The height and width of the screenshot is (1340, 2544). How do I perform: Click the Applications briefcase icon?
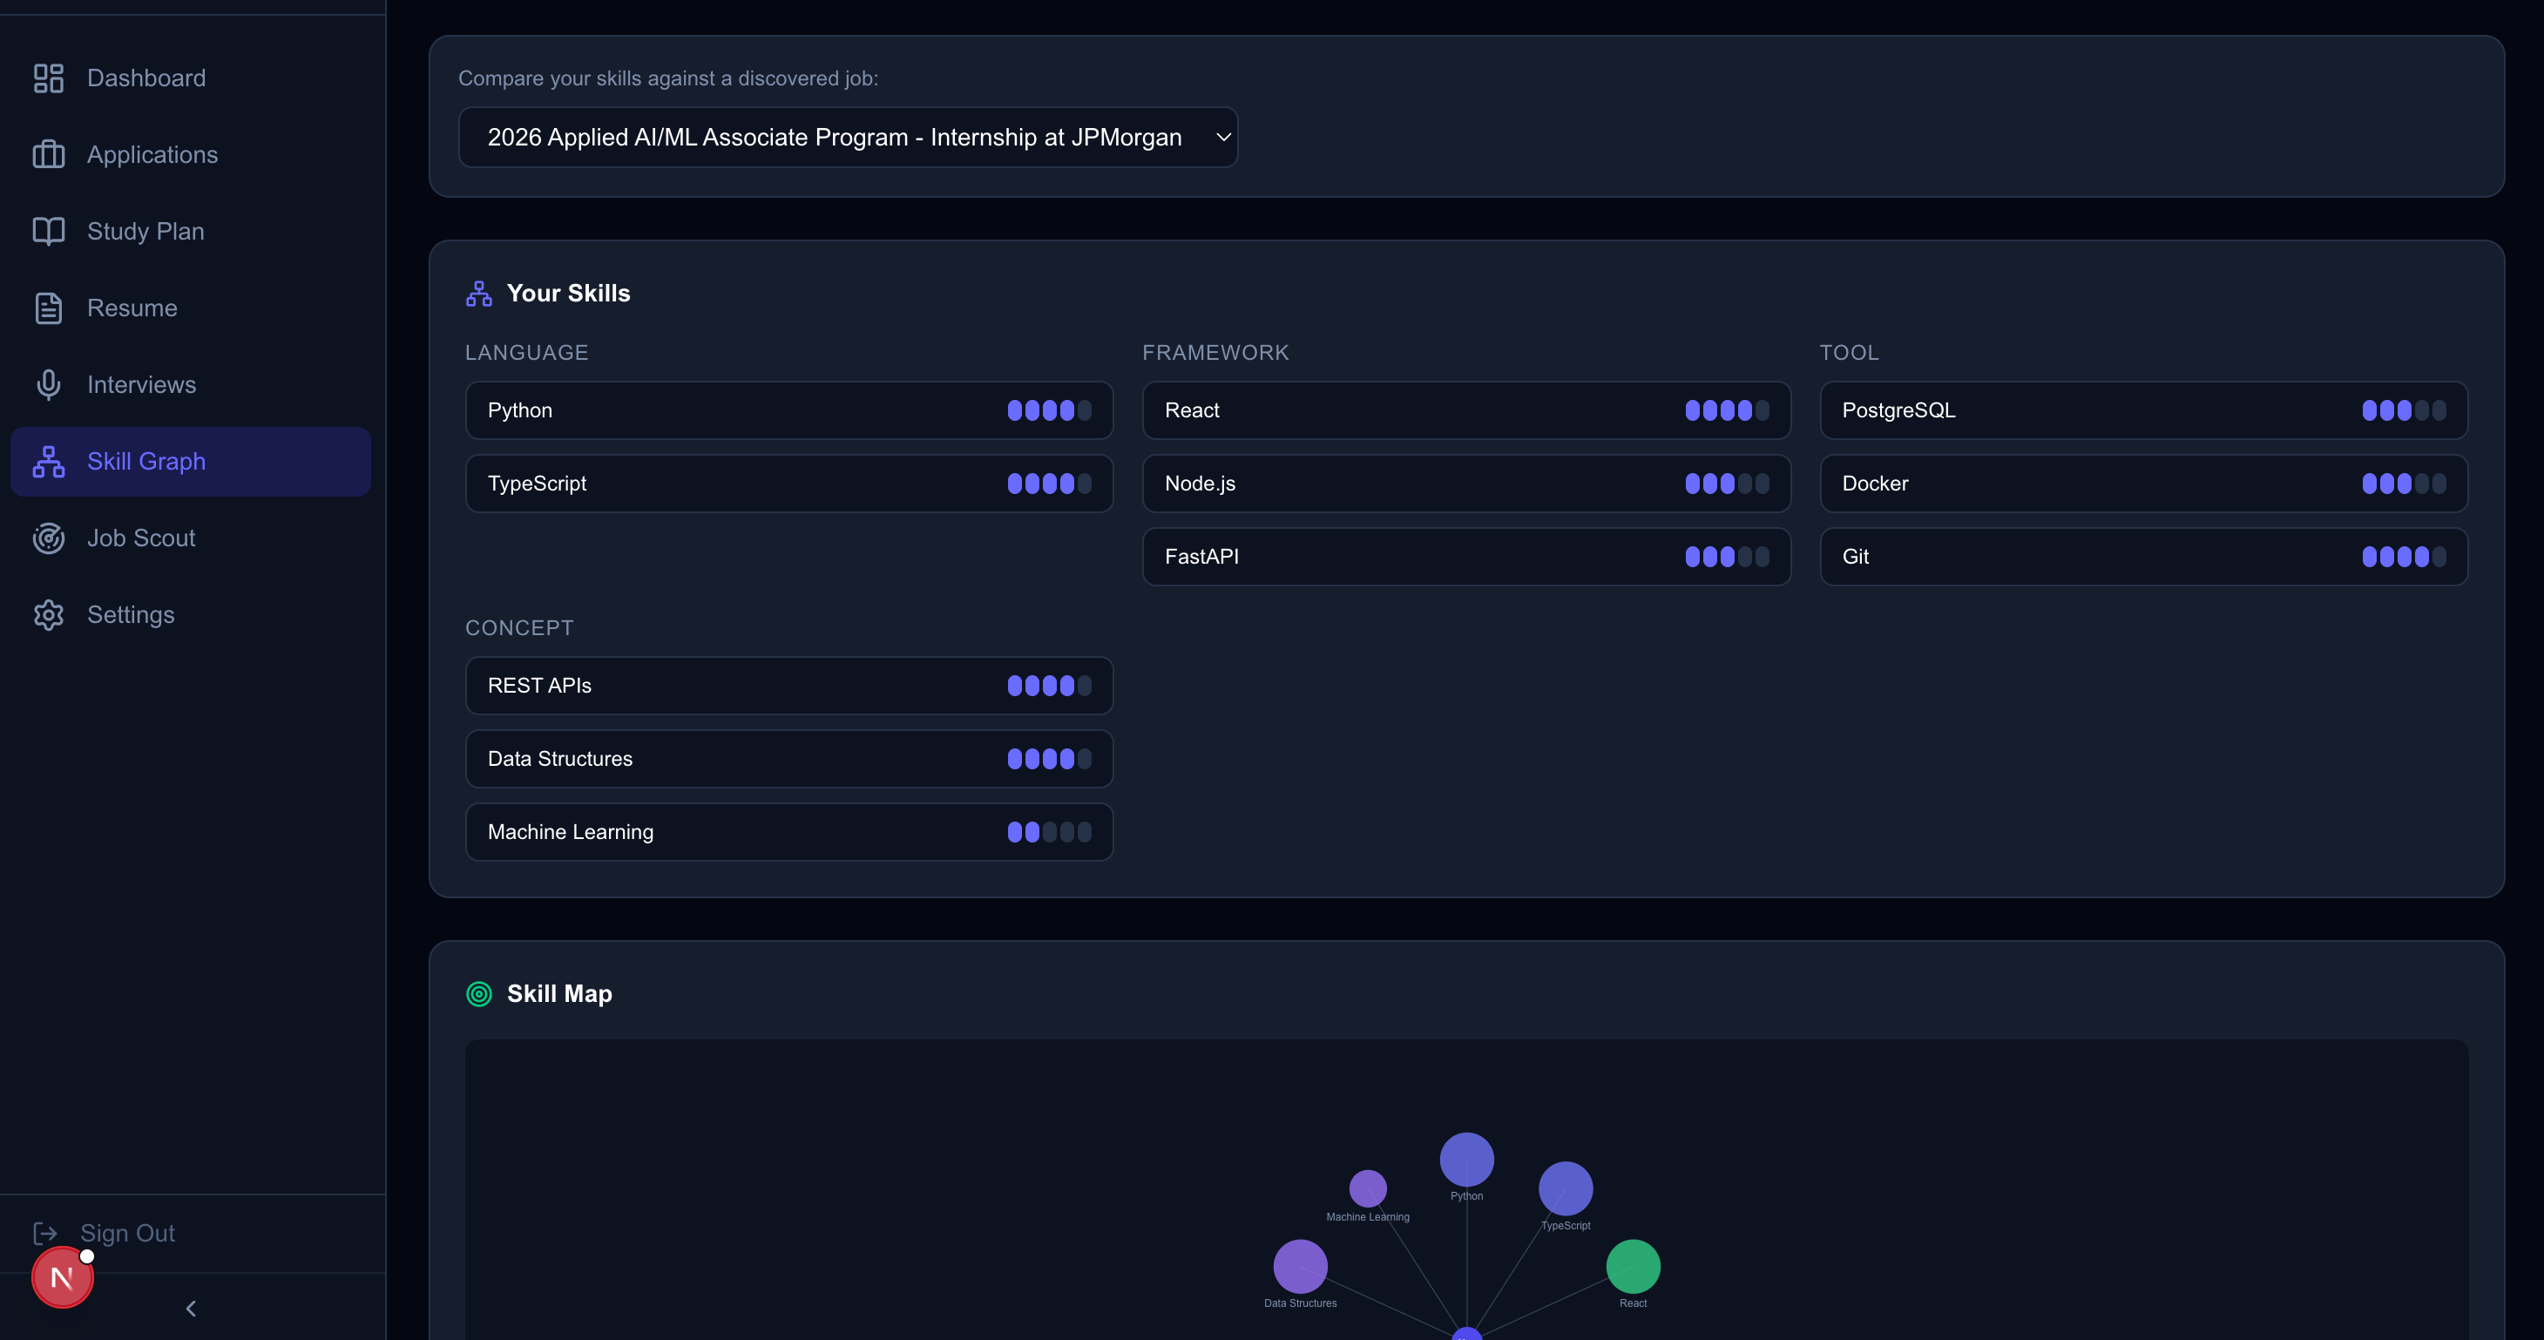tap(49, 155)
